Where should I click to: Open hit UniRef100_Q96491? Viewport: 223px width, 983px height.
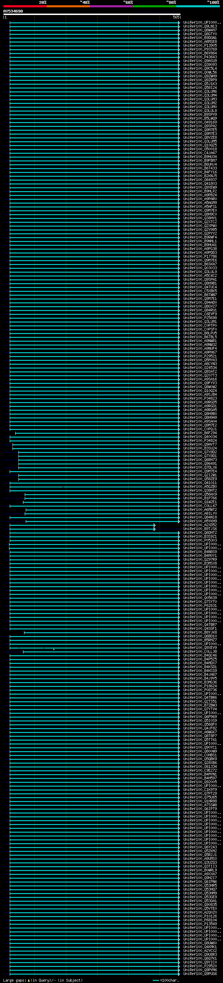[x=200, y=463]
